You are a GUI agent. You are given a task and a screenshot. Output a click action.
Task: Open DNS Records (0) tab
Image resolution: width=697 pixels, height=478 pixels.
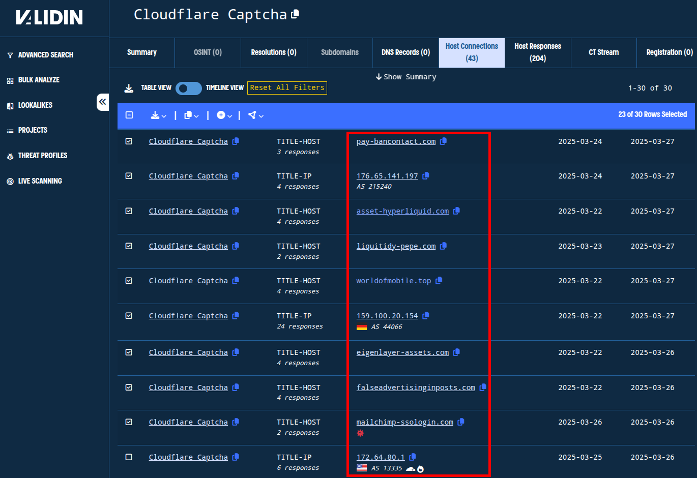click(406, 52)
